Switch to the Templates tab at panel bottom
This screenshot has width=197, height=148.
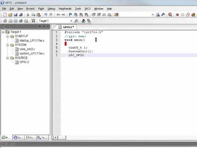[x=42, y=138]
